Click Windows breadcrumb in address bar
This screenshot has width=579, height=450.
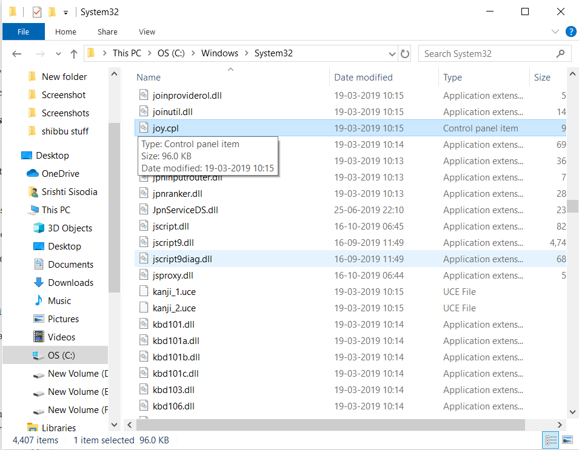(219, 53)
